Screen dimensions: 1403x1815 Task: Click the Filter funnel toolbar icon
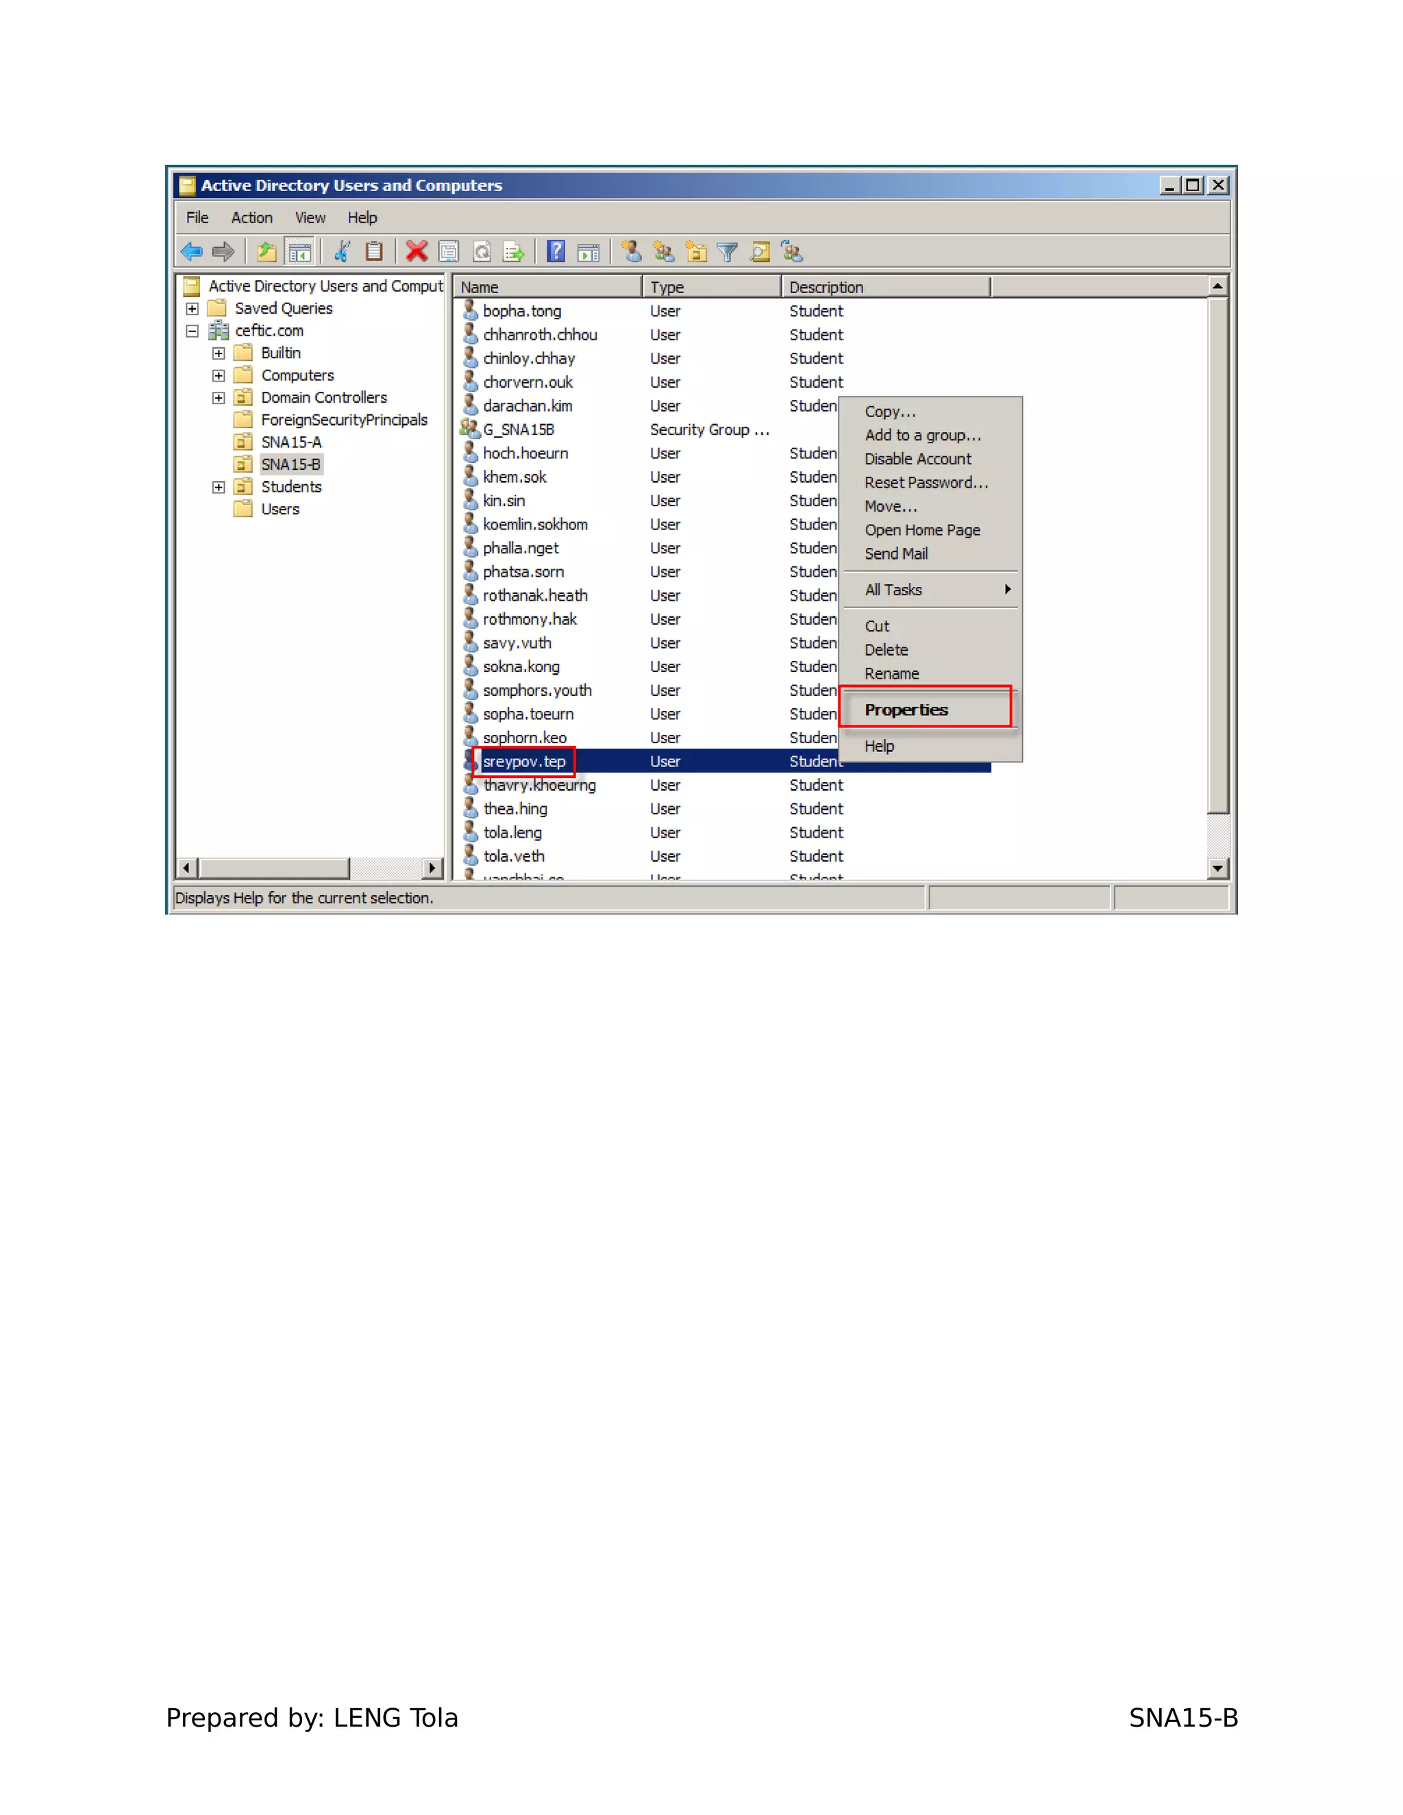728,251
